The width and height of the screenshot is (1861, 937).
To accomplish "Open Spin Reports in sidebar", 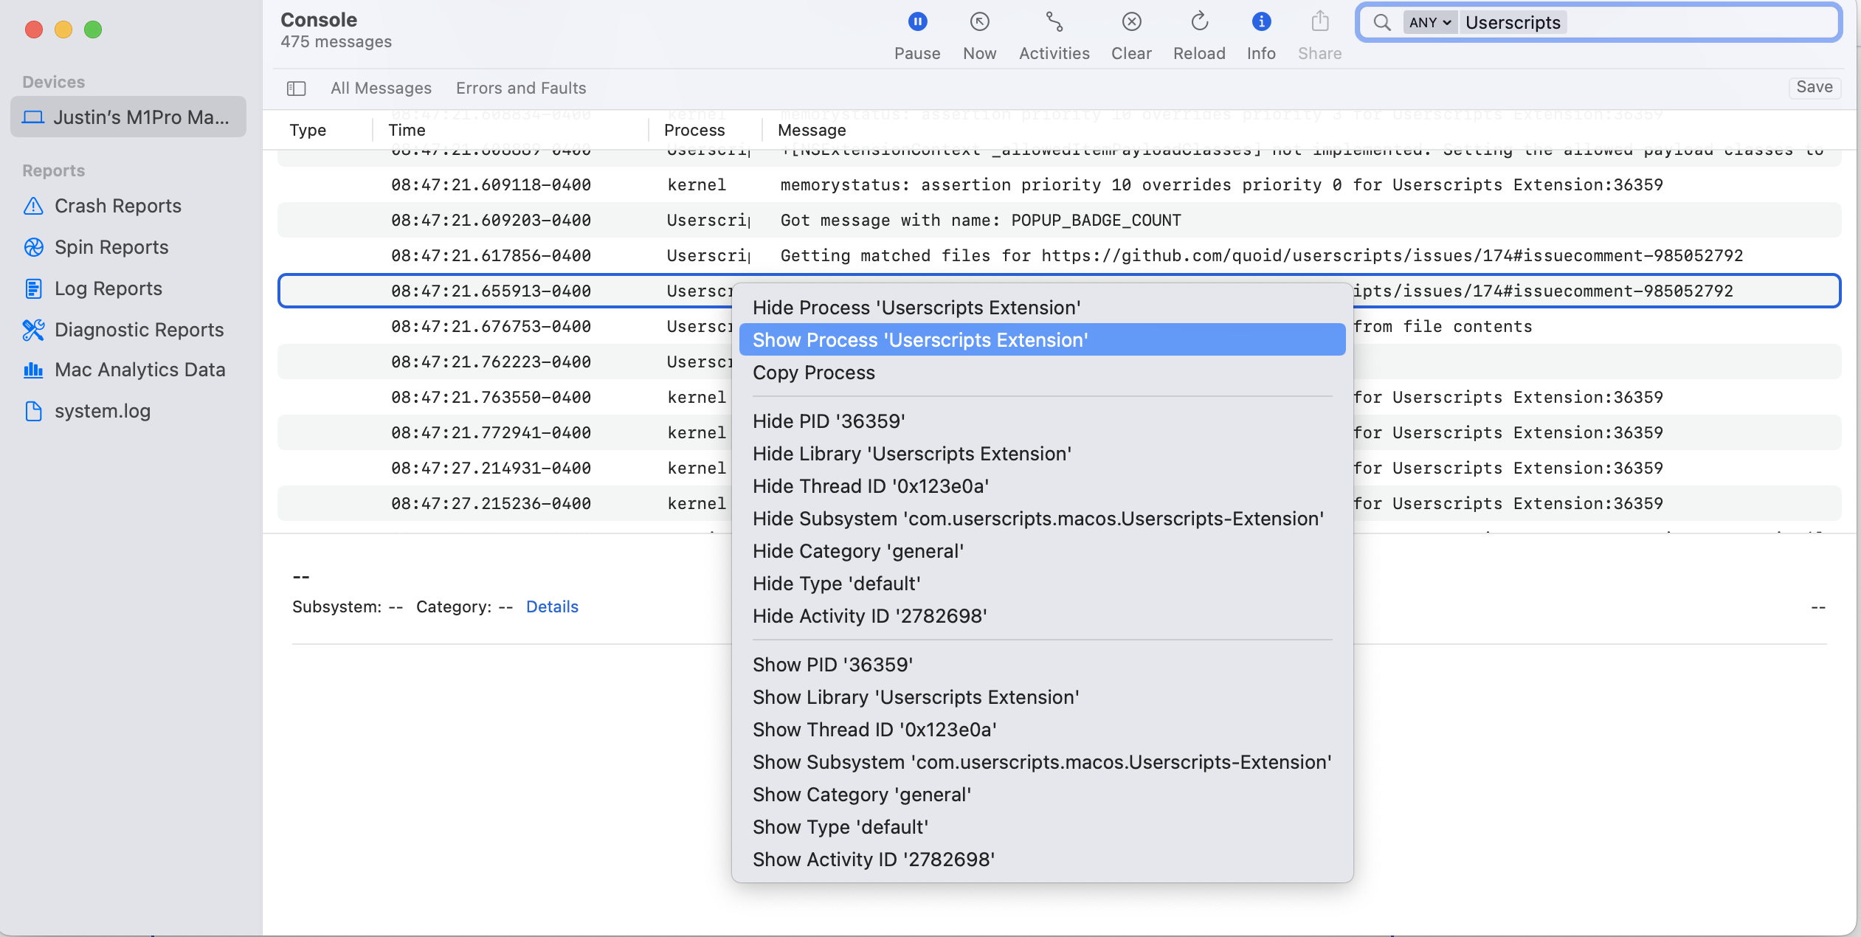I will [x=111, y=247].
